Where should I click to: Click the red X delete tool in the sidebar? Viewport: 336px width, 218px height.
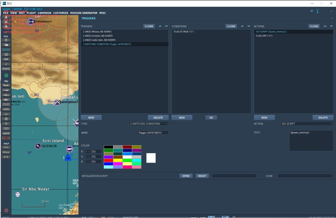(x=6, y=138)
